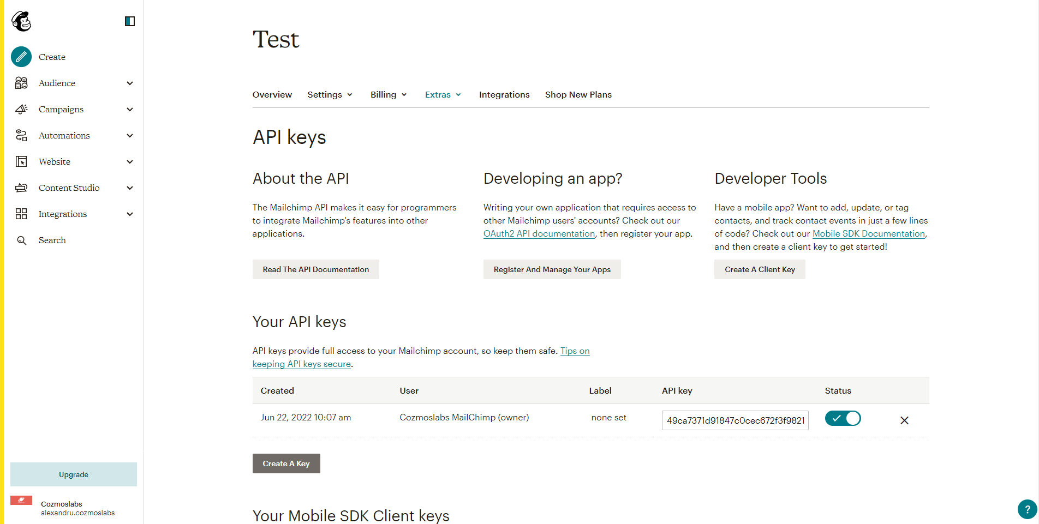Expand the Campaigns sidebar section
The image size is (1039, 524).
pyautogui.click(x=130, y=109)
